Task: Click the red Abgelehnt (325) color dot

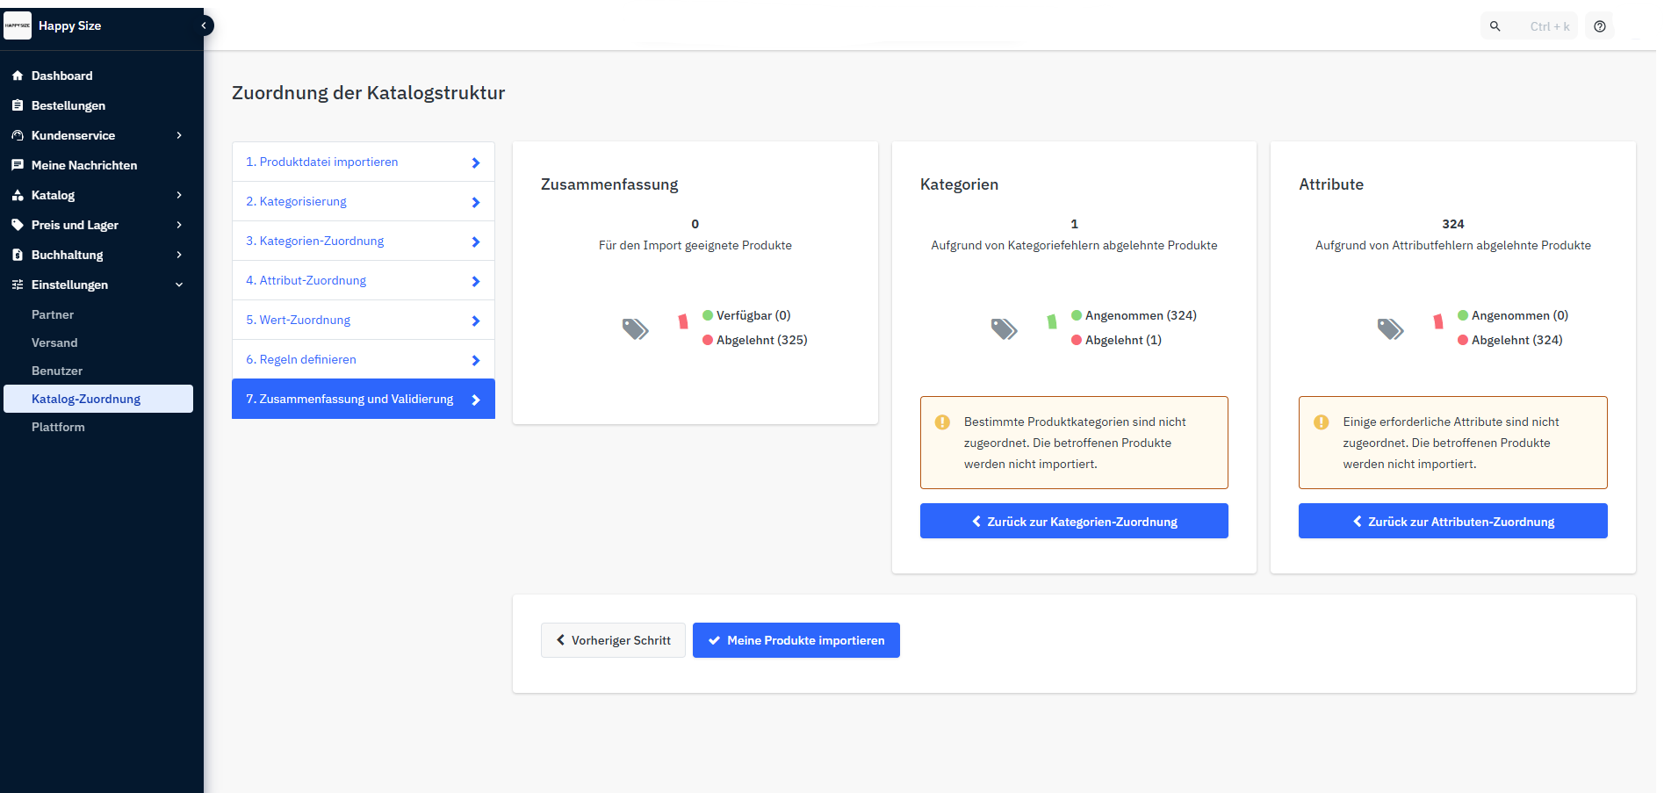Action: tap(708, 340)
